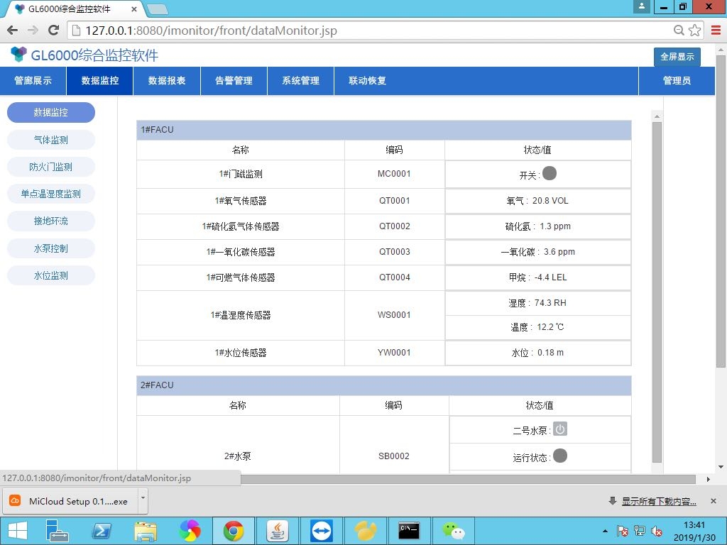The image size is (727, 545).
Task: Click the 2#水泵 运行状态 indicator circle
Action: coord(560,456)
